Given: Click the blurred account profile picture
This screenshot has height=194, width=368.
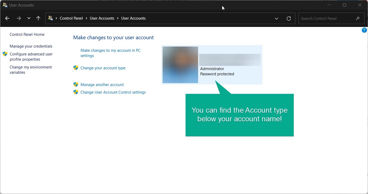Looking at the screenshot, I should [x=180, y=65].
